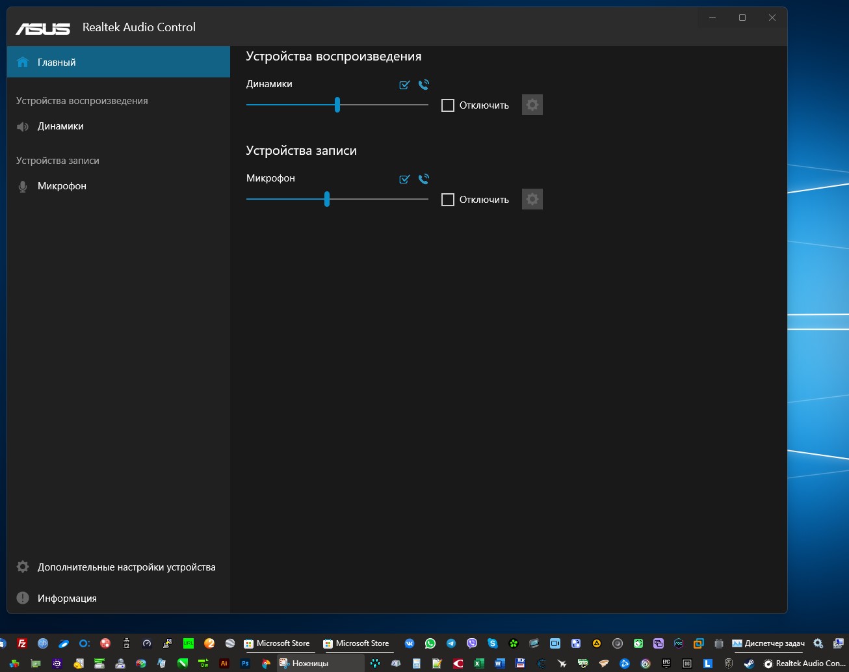Screen dimensions: 849x672
Task: Adjust the Динамики volume slider
Action: tap(337, 105)
